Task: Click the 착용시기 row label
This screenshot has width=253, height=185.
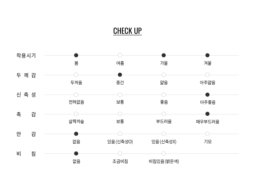Action: point(26,56)
